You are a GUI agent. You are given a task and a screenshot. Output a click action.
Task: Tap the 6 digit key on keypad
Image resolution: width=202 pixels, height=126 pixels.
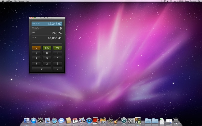click(x=58, y=58)
